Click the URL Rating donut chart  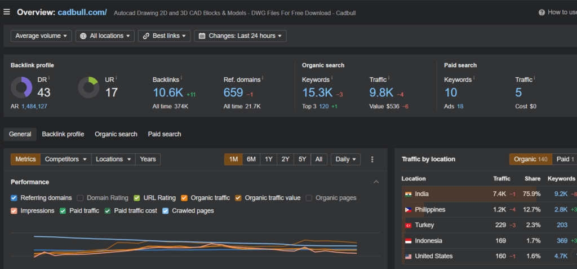click(88, 87)
